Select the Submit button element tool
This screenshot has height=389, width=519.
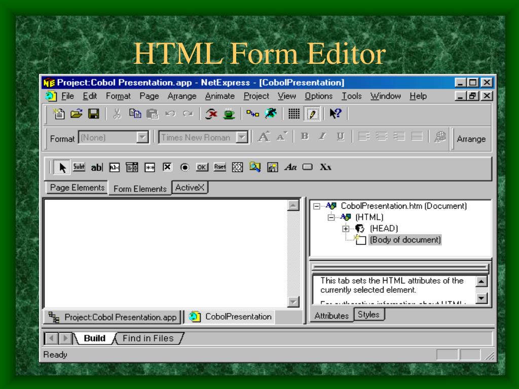coord(79,167)
